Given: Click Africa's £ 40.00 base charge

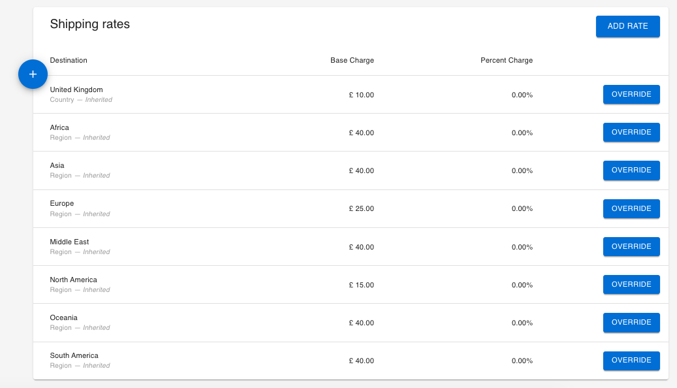Looking at the screenshot, I should [x=361, y=133].
